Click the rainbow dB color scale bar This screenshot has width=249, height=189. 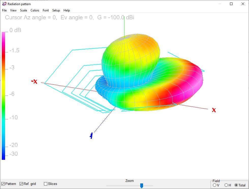(x=3, y=96)
